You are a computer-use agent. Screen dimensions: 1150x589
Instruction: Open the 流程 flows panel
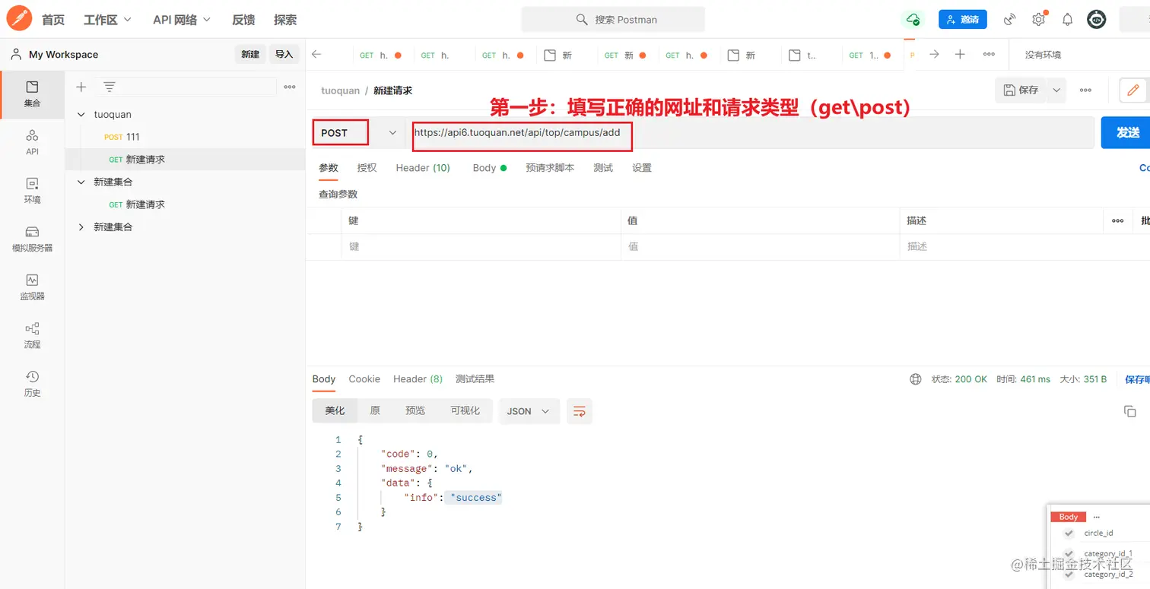[32, 335]
